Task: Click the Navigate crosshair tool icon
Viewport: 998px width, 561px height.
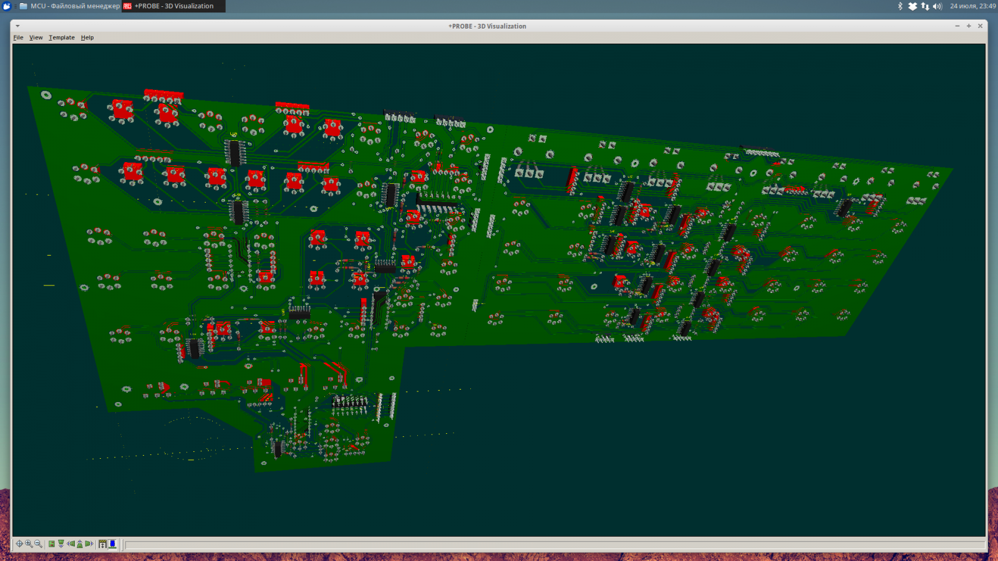Action: (19, 544)
